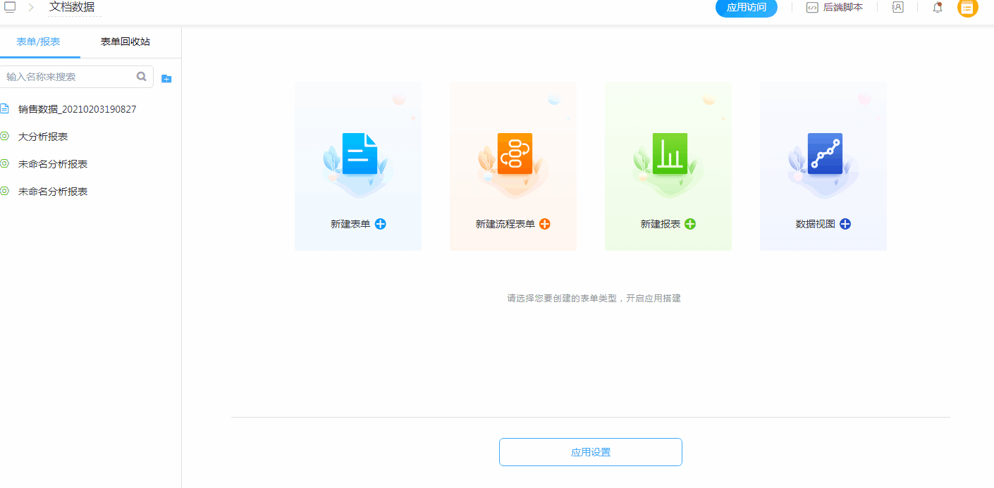994x488 pixels.
Task: Click the 应用访问 button
Action: [746, 9]
